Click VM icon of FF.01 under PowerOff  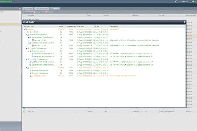pyautogui.click(x=30, y=62)
